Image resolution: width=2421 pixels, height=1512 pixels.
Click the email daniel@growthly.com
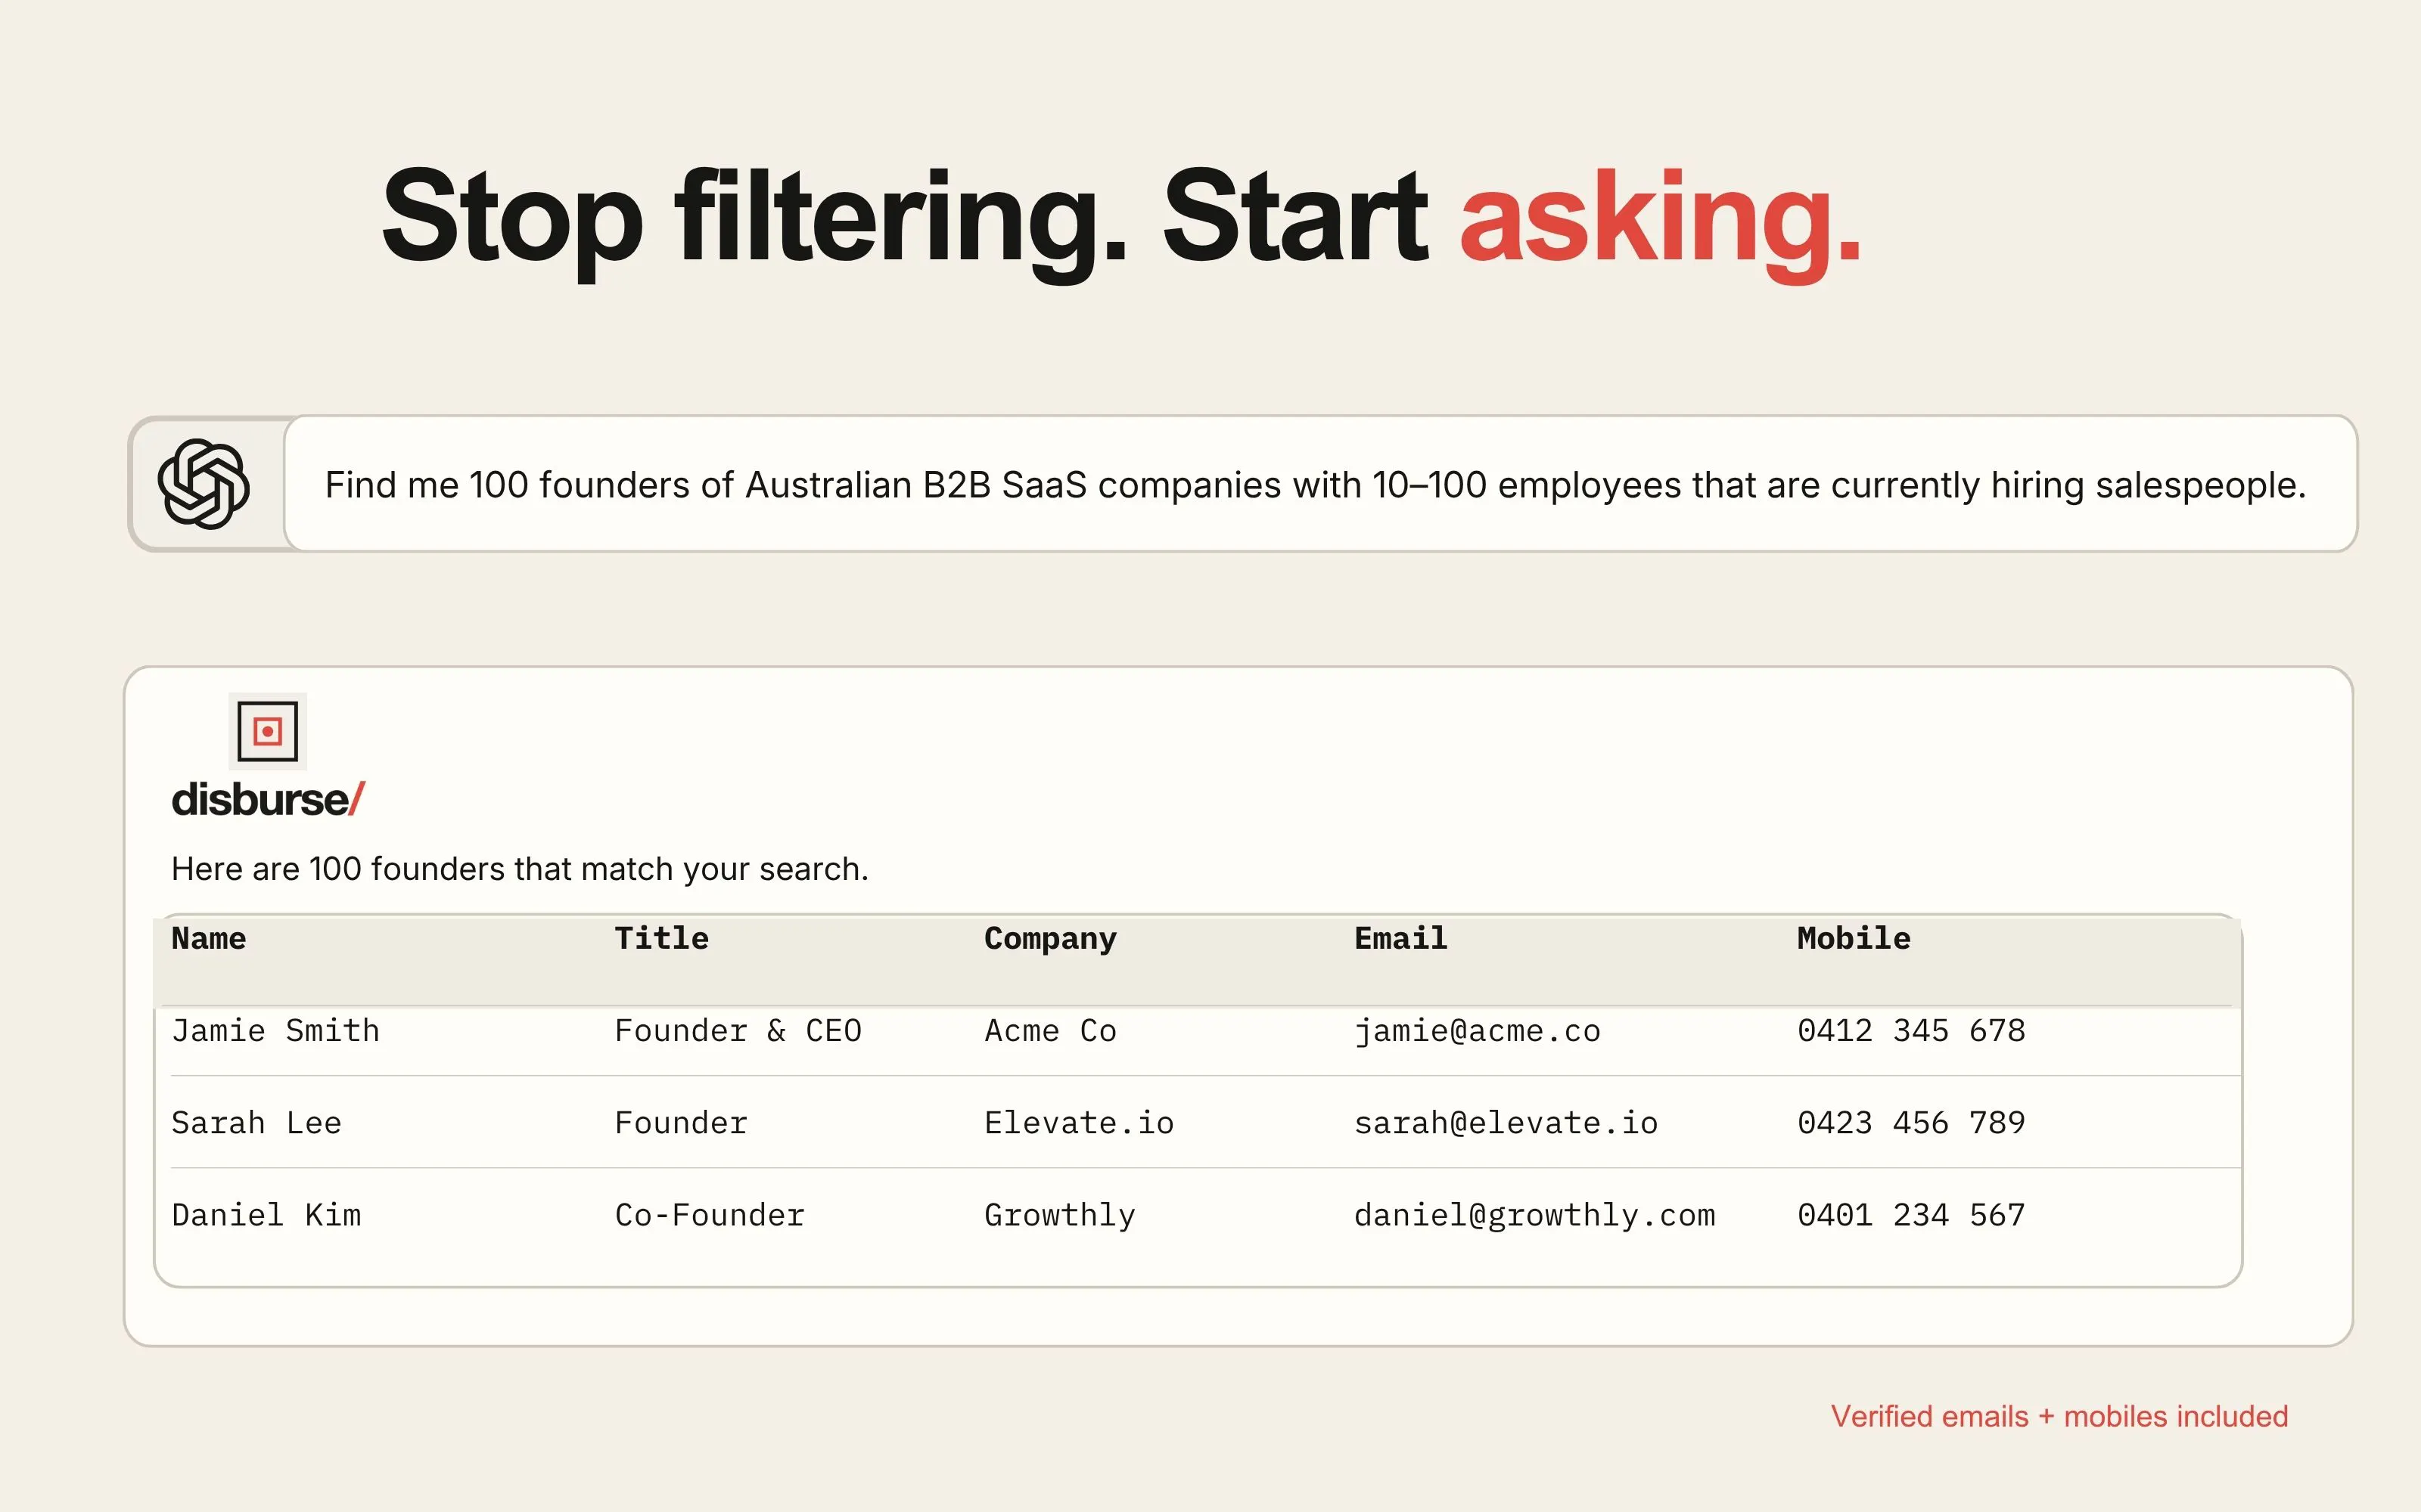tap(1534, 1216)
